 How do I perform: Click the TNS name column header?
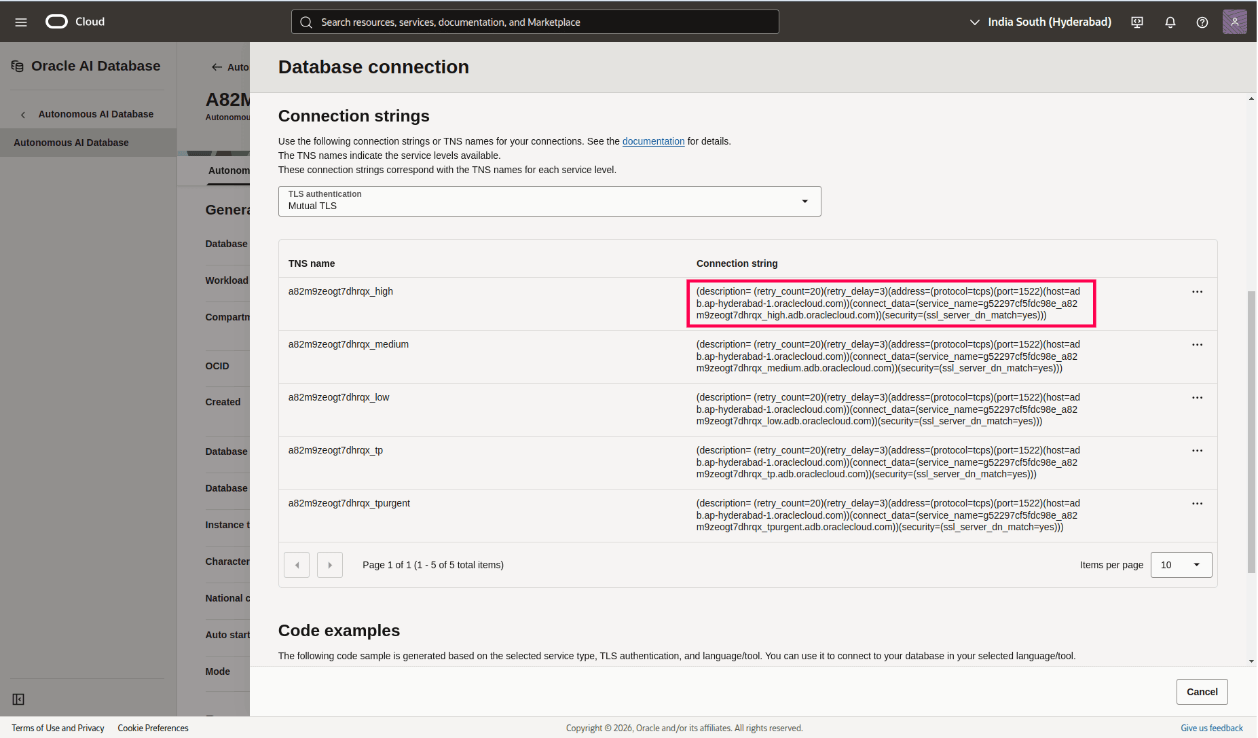(x=312, y=263)
